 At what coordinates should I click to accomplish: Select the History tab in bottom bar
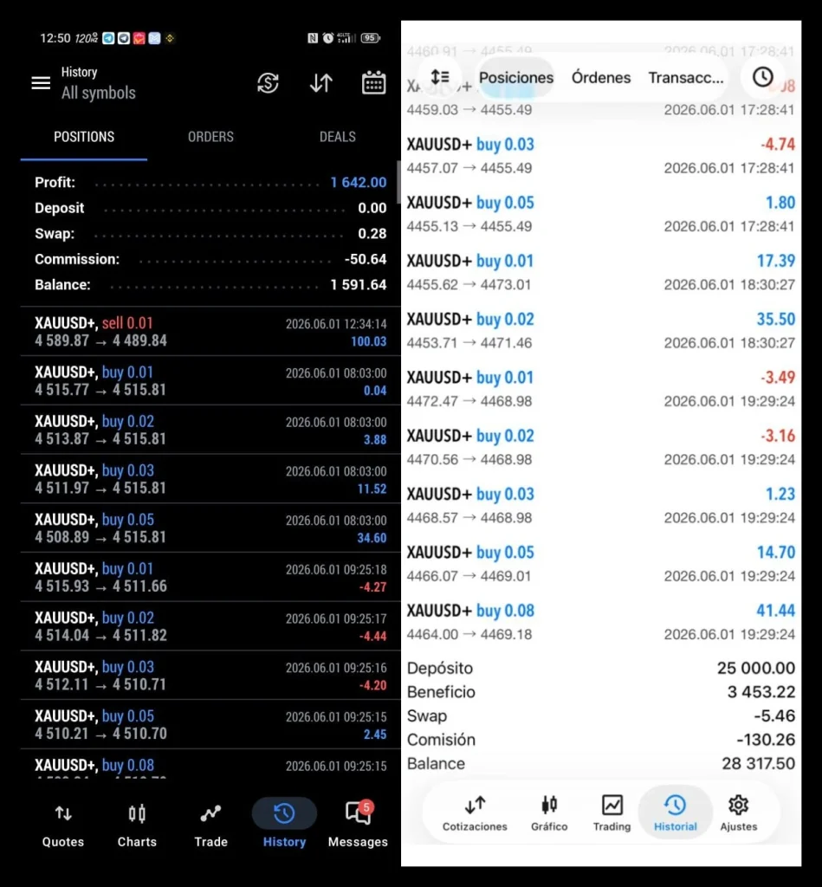(x=284, y=825)
